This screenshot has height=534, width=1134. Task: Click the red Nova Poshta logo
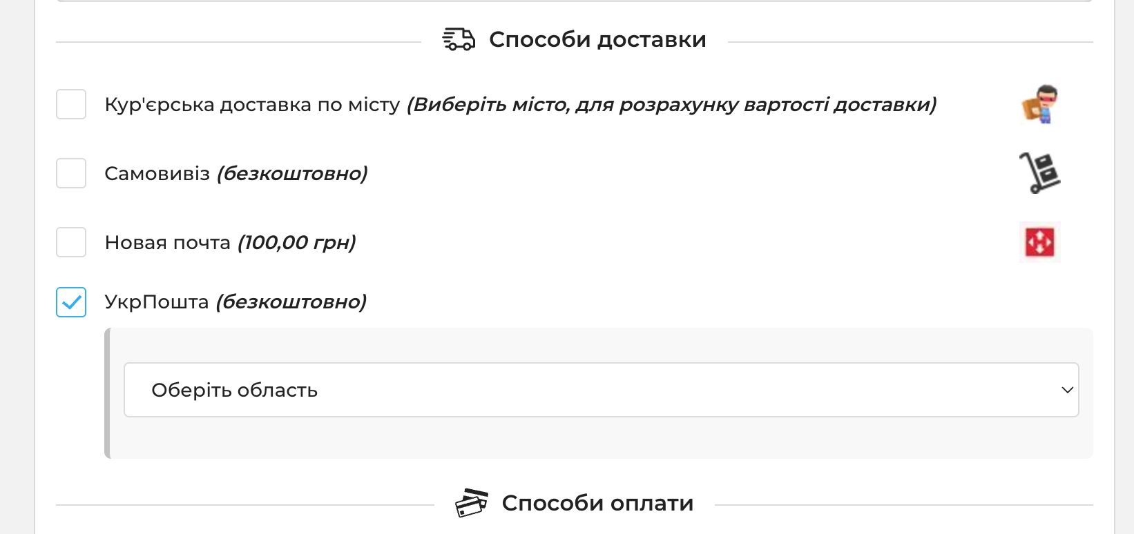coord(1040,242)
